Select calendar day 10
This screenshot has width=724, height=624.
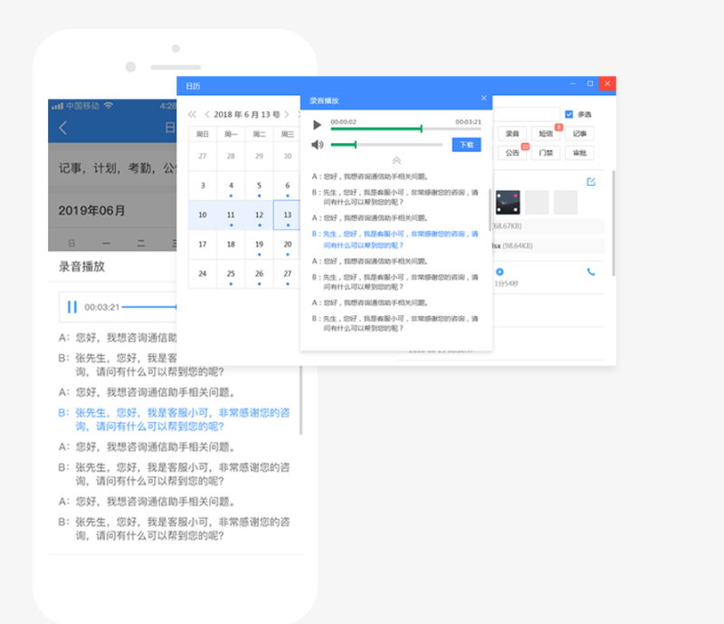click(202, 215)
